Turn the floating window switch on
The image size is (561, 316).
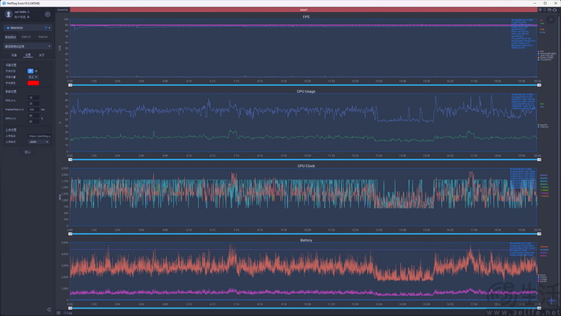coord(31,71)
